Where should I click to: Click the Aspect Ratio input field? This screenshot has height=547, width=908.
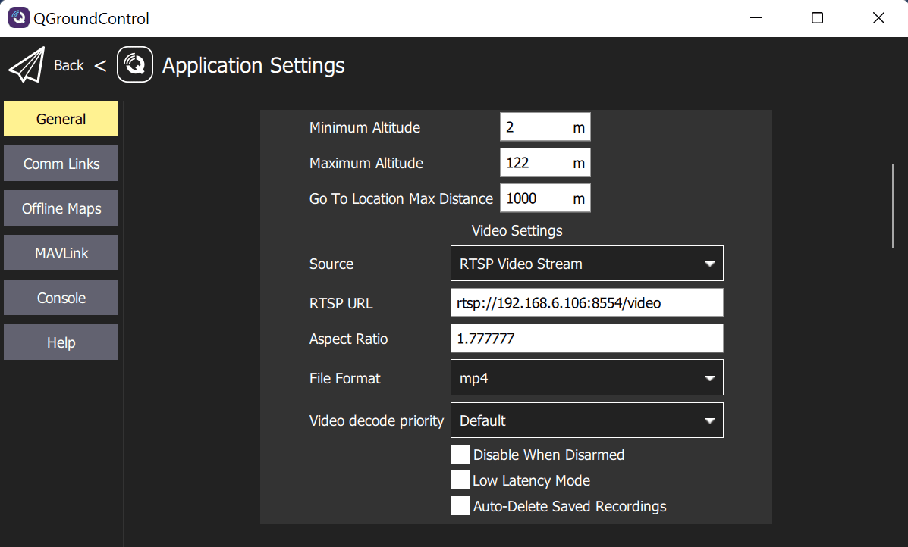pos(586,339)
